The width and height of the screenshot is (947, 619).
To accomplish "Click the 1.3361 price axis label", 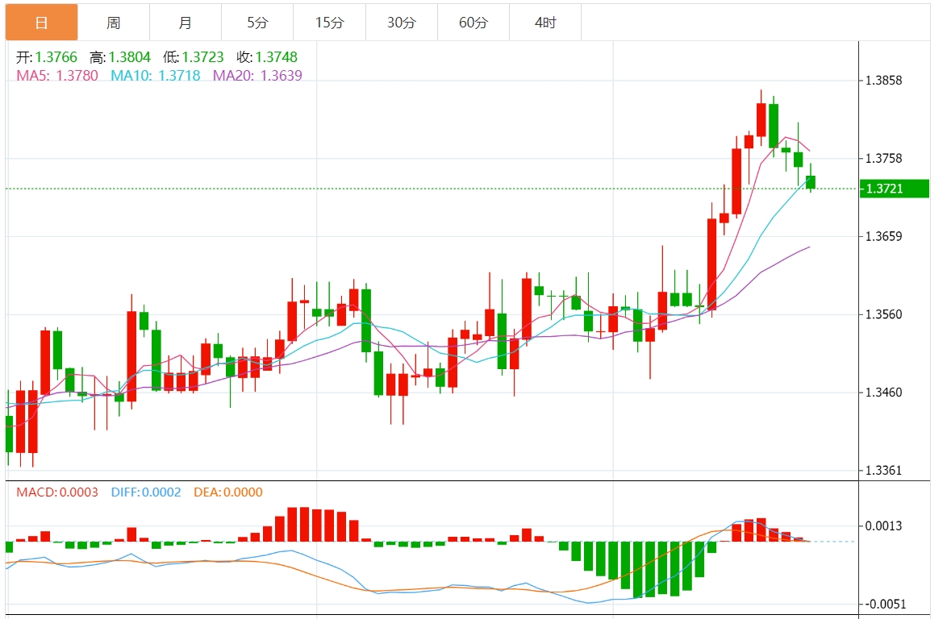I will click(x=883, y=470).
